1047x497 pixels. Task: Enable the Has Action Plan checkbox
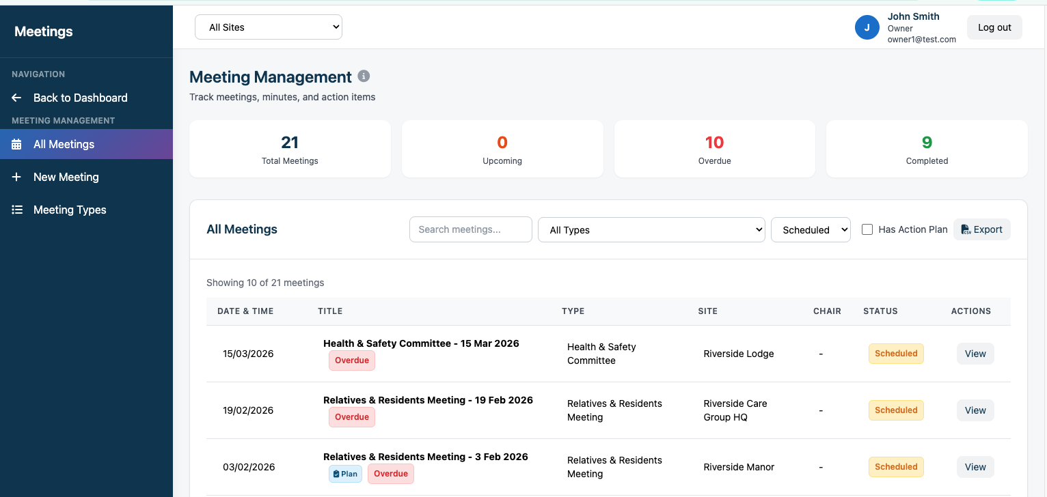click(867, 229)
